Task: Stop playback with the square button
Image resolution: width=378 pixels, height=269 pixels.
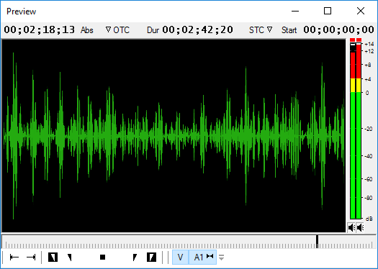Action: pos(103,257)
